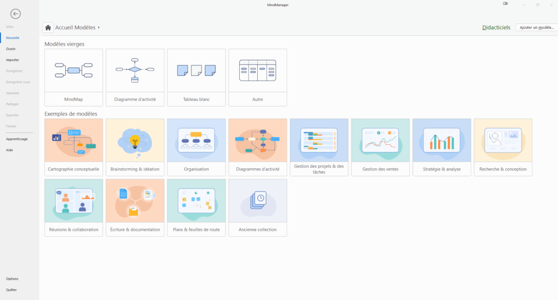558x300 pixels.
Task: Expand the Accueil Modèles breadcrumb arrow
Action: (x=99, y=27)
